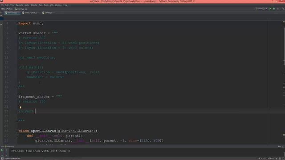
Task: Hide the Run tool window
Action: tap(283, 147)
